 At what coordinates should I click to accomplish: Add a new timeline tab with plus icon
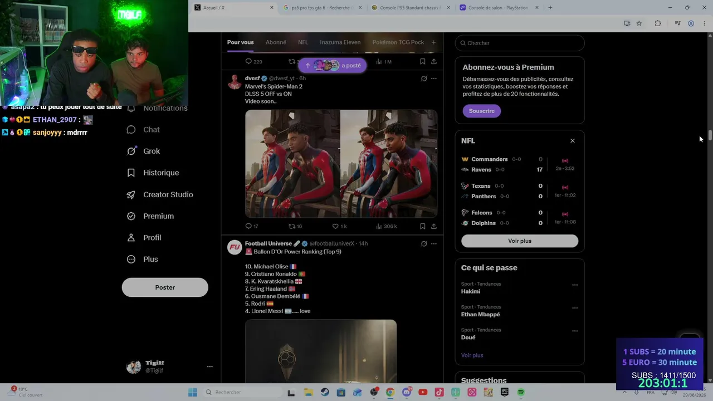pyautogui.click(x=433, y=42)
